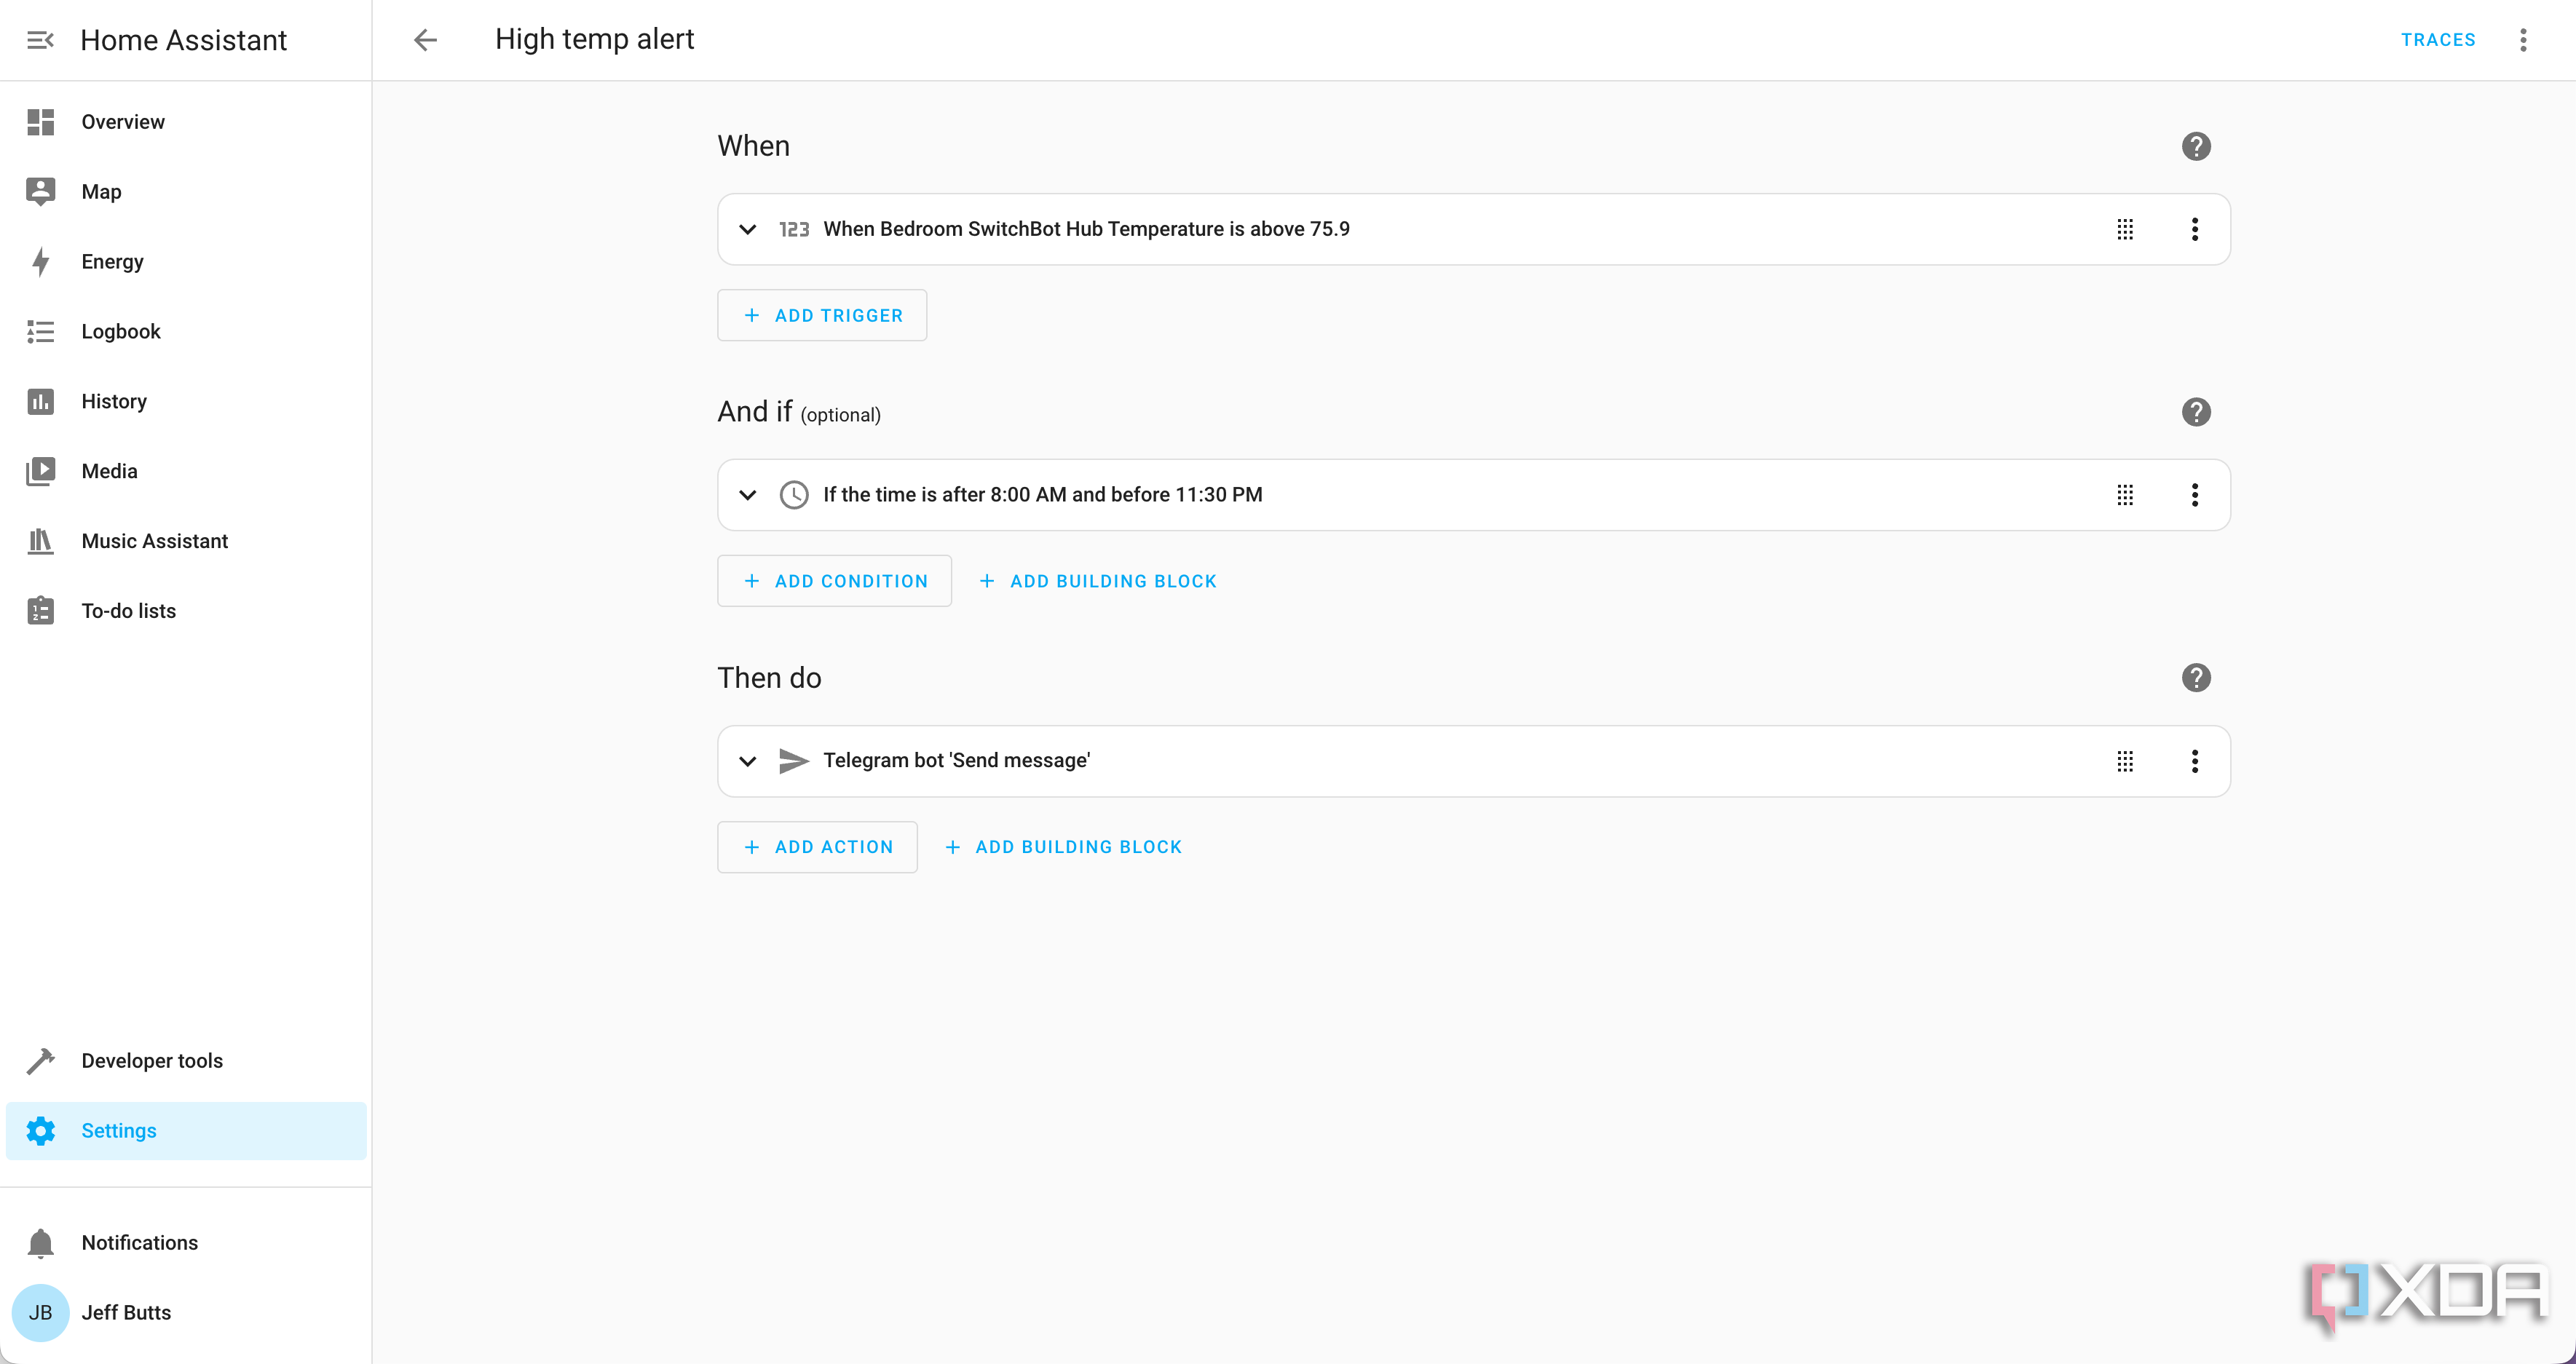Open the Overview menu item
The height and width of the screenshot is (1364, 2576).
pyautogui.click(x=186, y=122)
